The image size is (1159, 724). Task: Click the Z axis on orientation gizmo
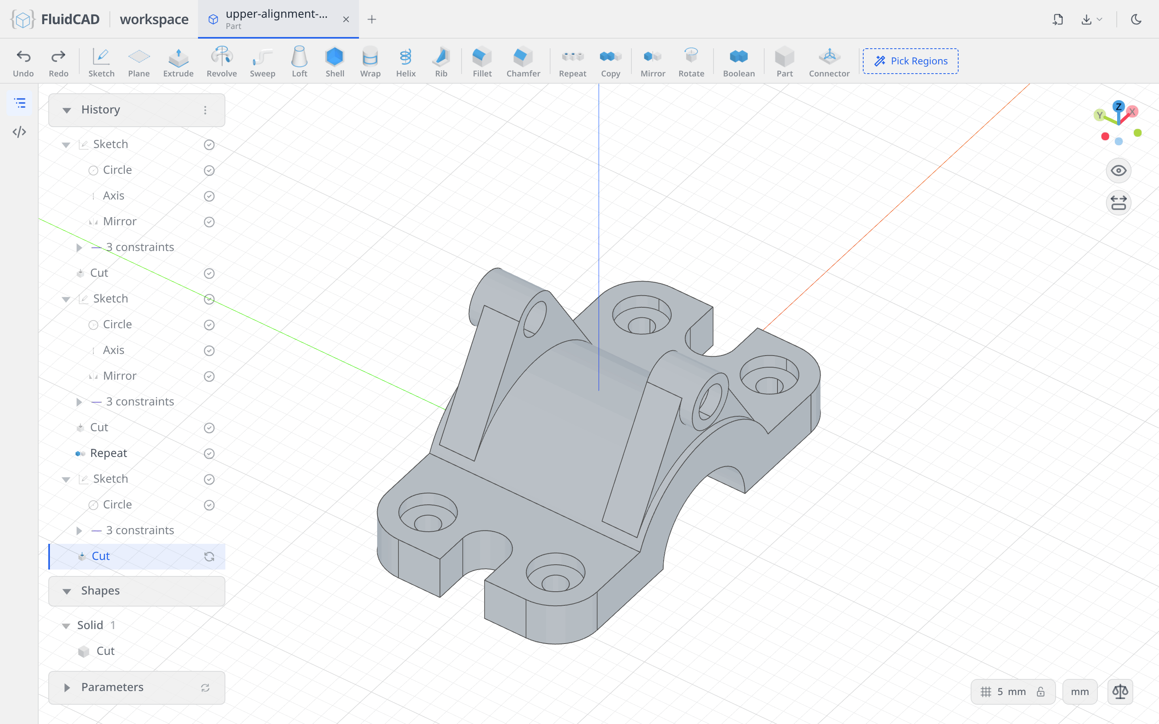pos(1119,106)
